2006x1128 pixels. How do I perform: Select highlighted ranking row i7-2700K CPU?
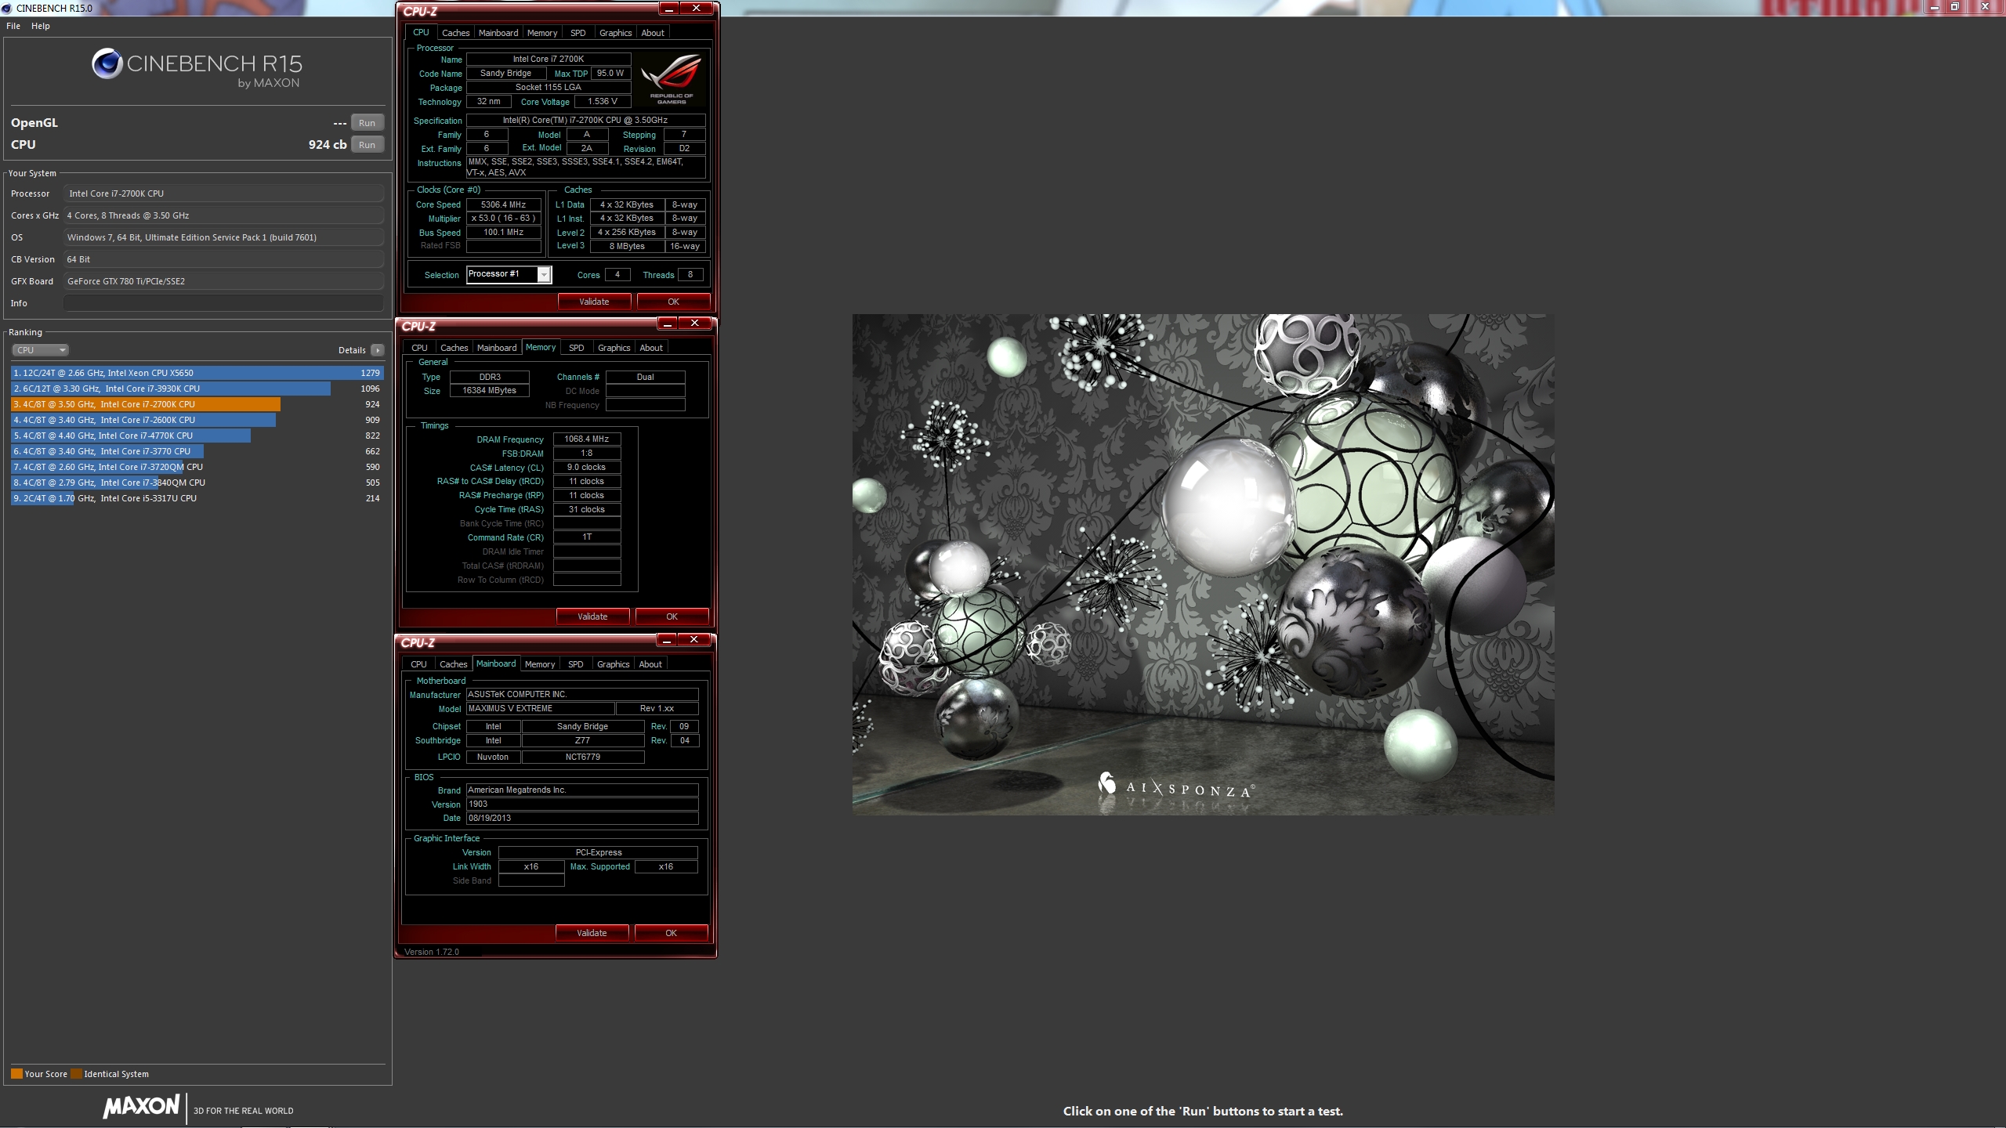point(197,404)
